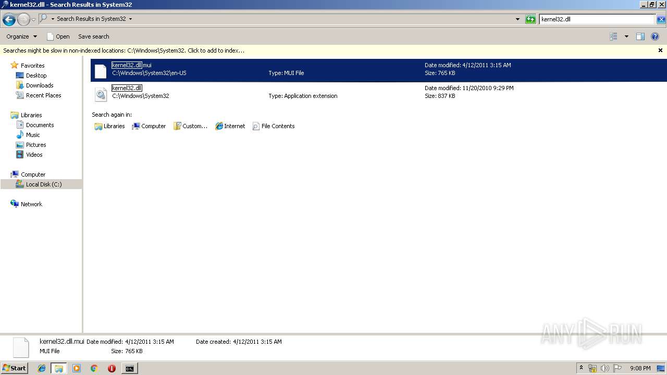Open the Pictures library

tap(36, 145)
